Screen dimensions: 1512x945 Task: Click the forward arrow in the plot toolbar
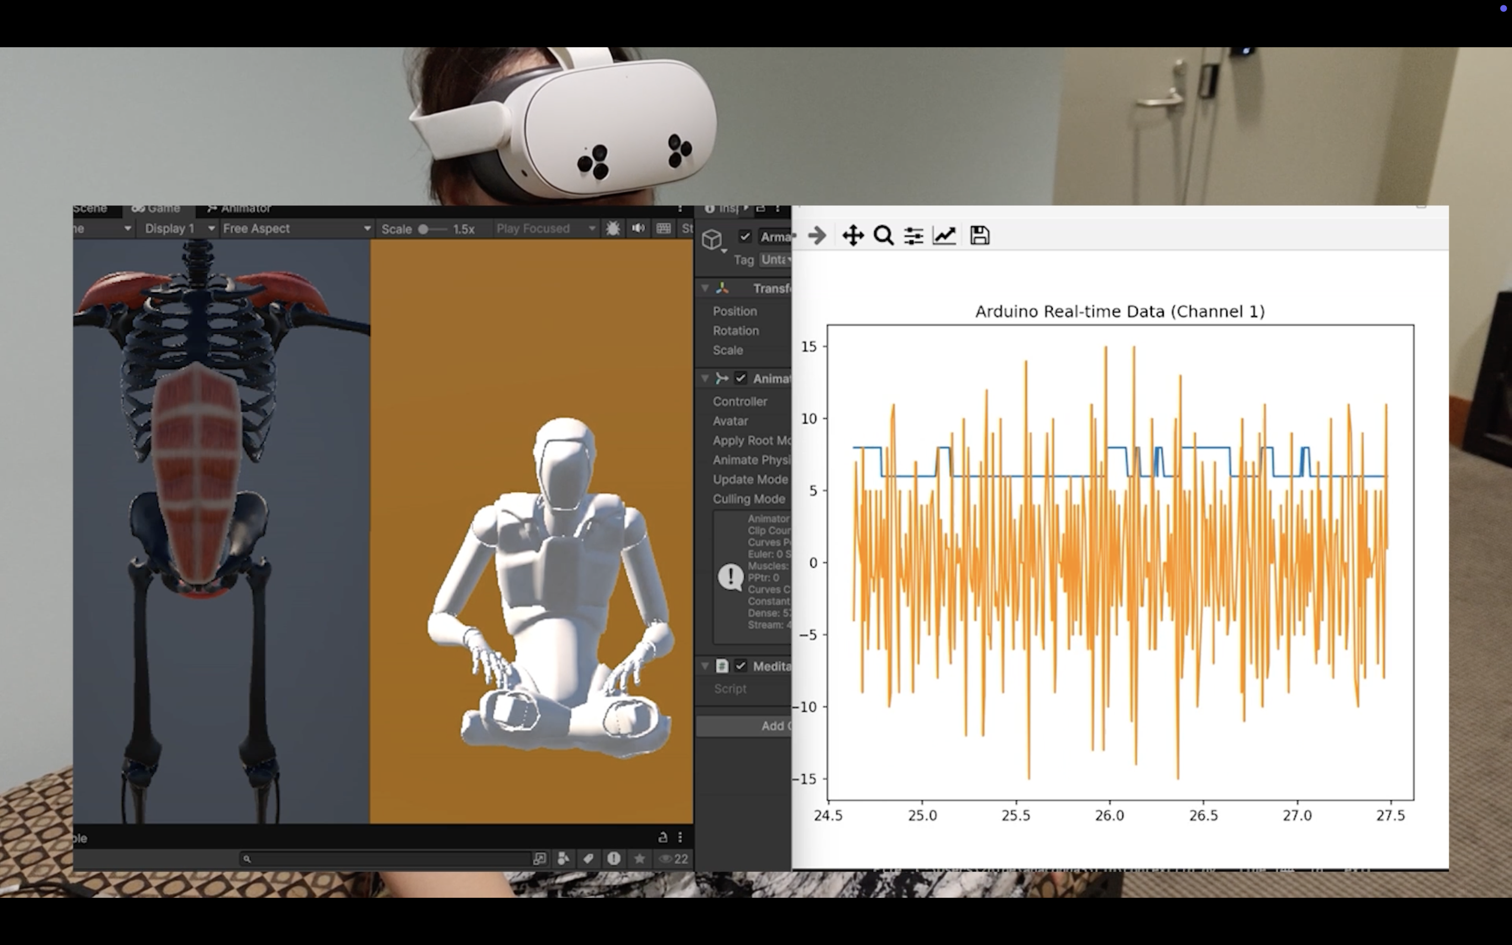tap(816, 236)
